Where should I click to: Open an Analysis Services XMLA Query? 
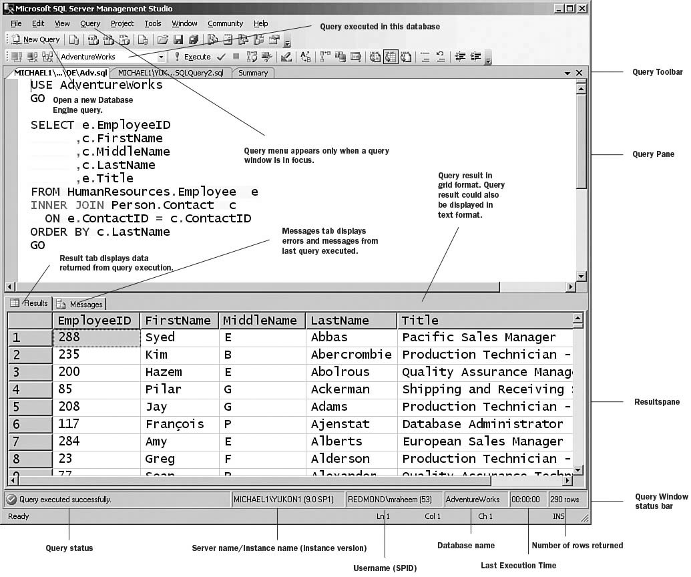pyautogui.click(x=124, y=39)
